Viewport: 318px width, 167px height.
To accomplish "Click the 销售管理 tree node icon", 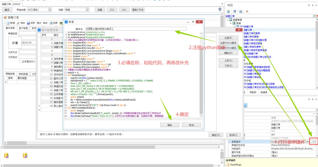I will (230, 20).
